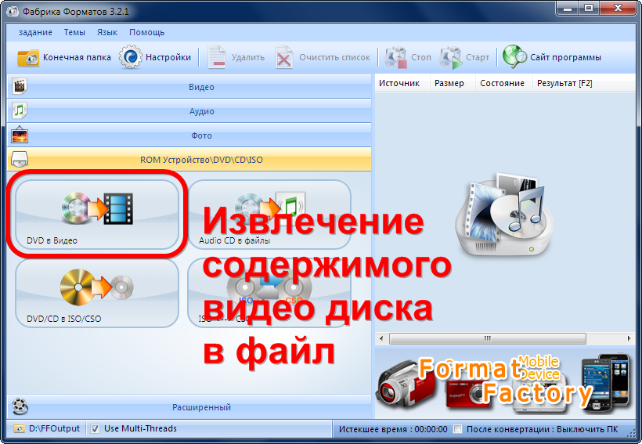Select the Audio CD в файлы tile

coord(269,215)
